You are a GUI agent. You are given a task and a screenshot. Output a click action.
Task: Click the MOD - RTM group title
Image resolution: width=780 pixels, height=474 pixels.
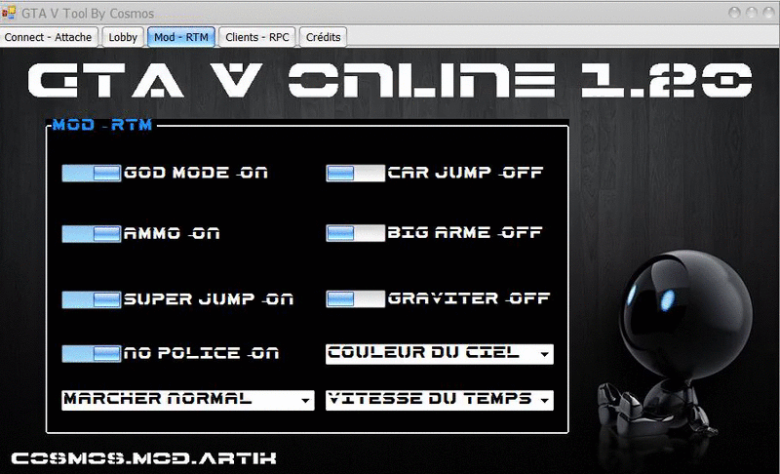pyautogui.click(x=102, y=124)
